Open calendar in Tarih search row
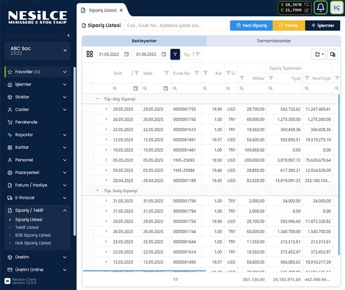The image size is (345, 290). coord(136,88)
